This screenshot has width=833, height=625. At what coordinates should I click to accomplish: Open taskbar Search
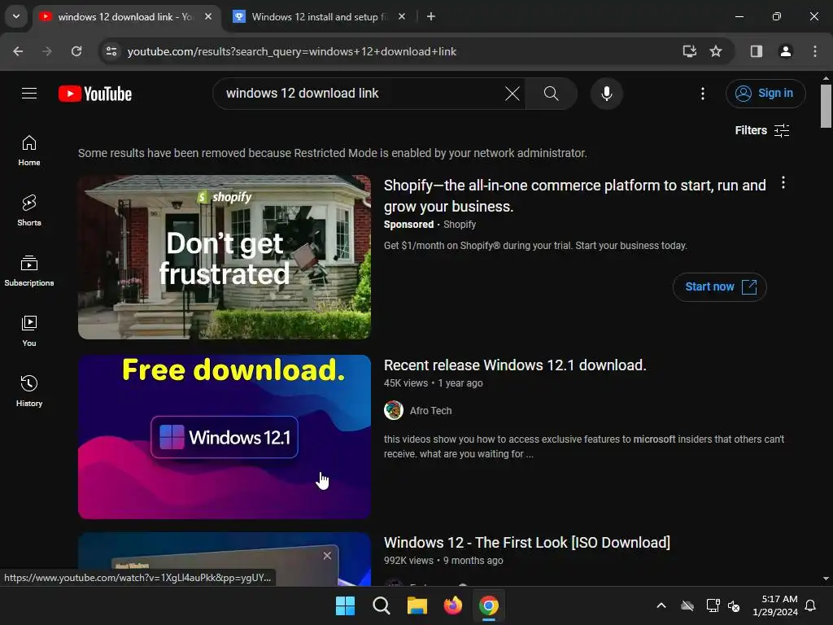pos(381,605)
